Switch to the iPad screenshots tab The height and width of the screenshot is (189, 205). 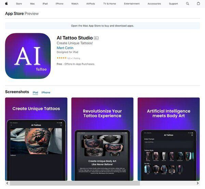coord(35,92)
